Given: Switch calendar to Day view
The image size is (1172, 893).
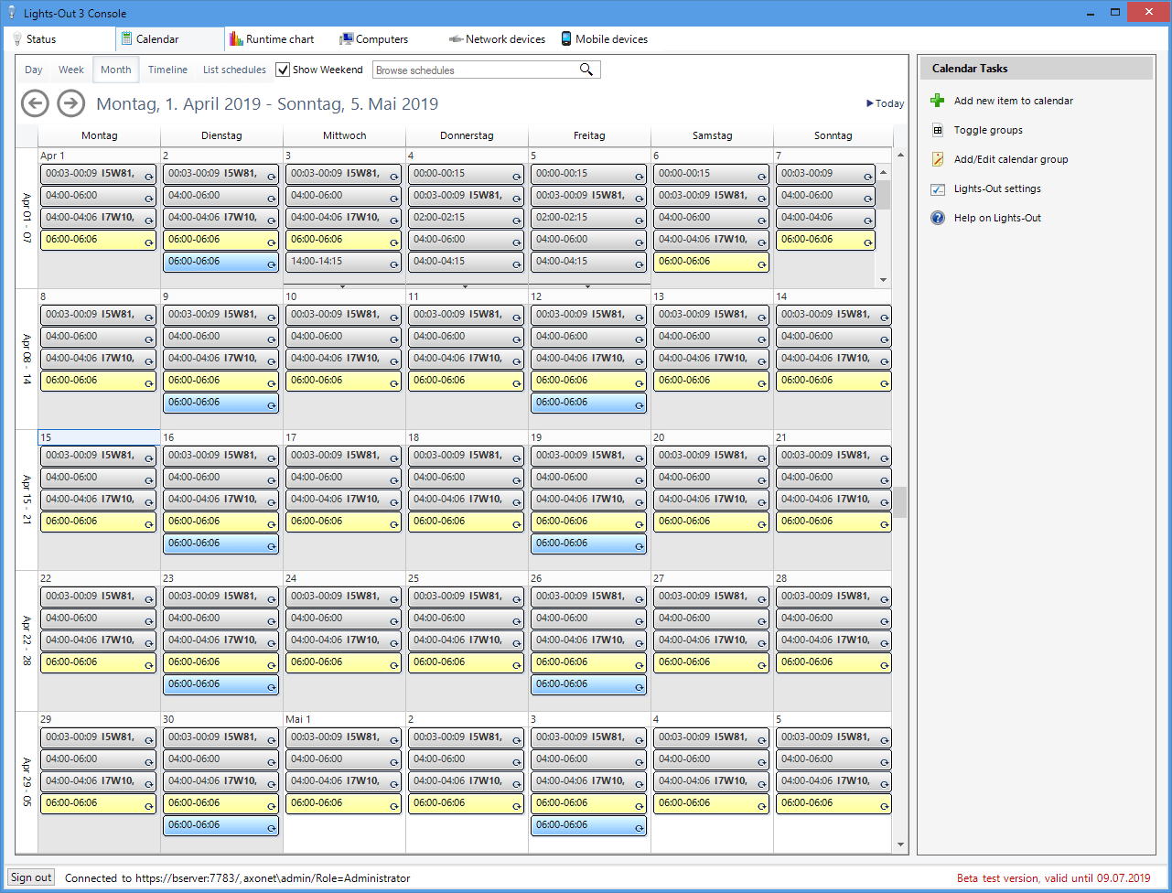Looking at the screenshot, I should click(x=34, y=70).
